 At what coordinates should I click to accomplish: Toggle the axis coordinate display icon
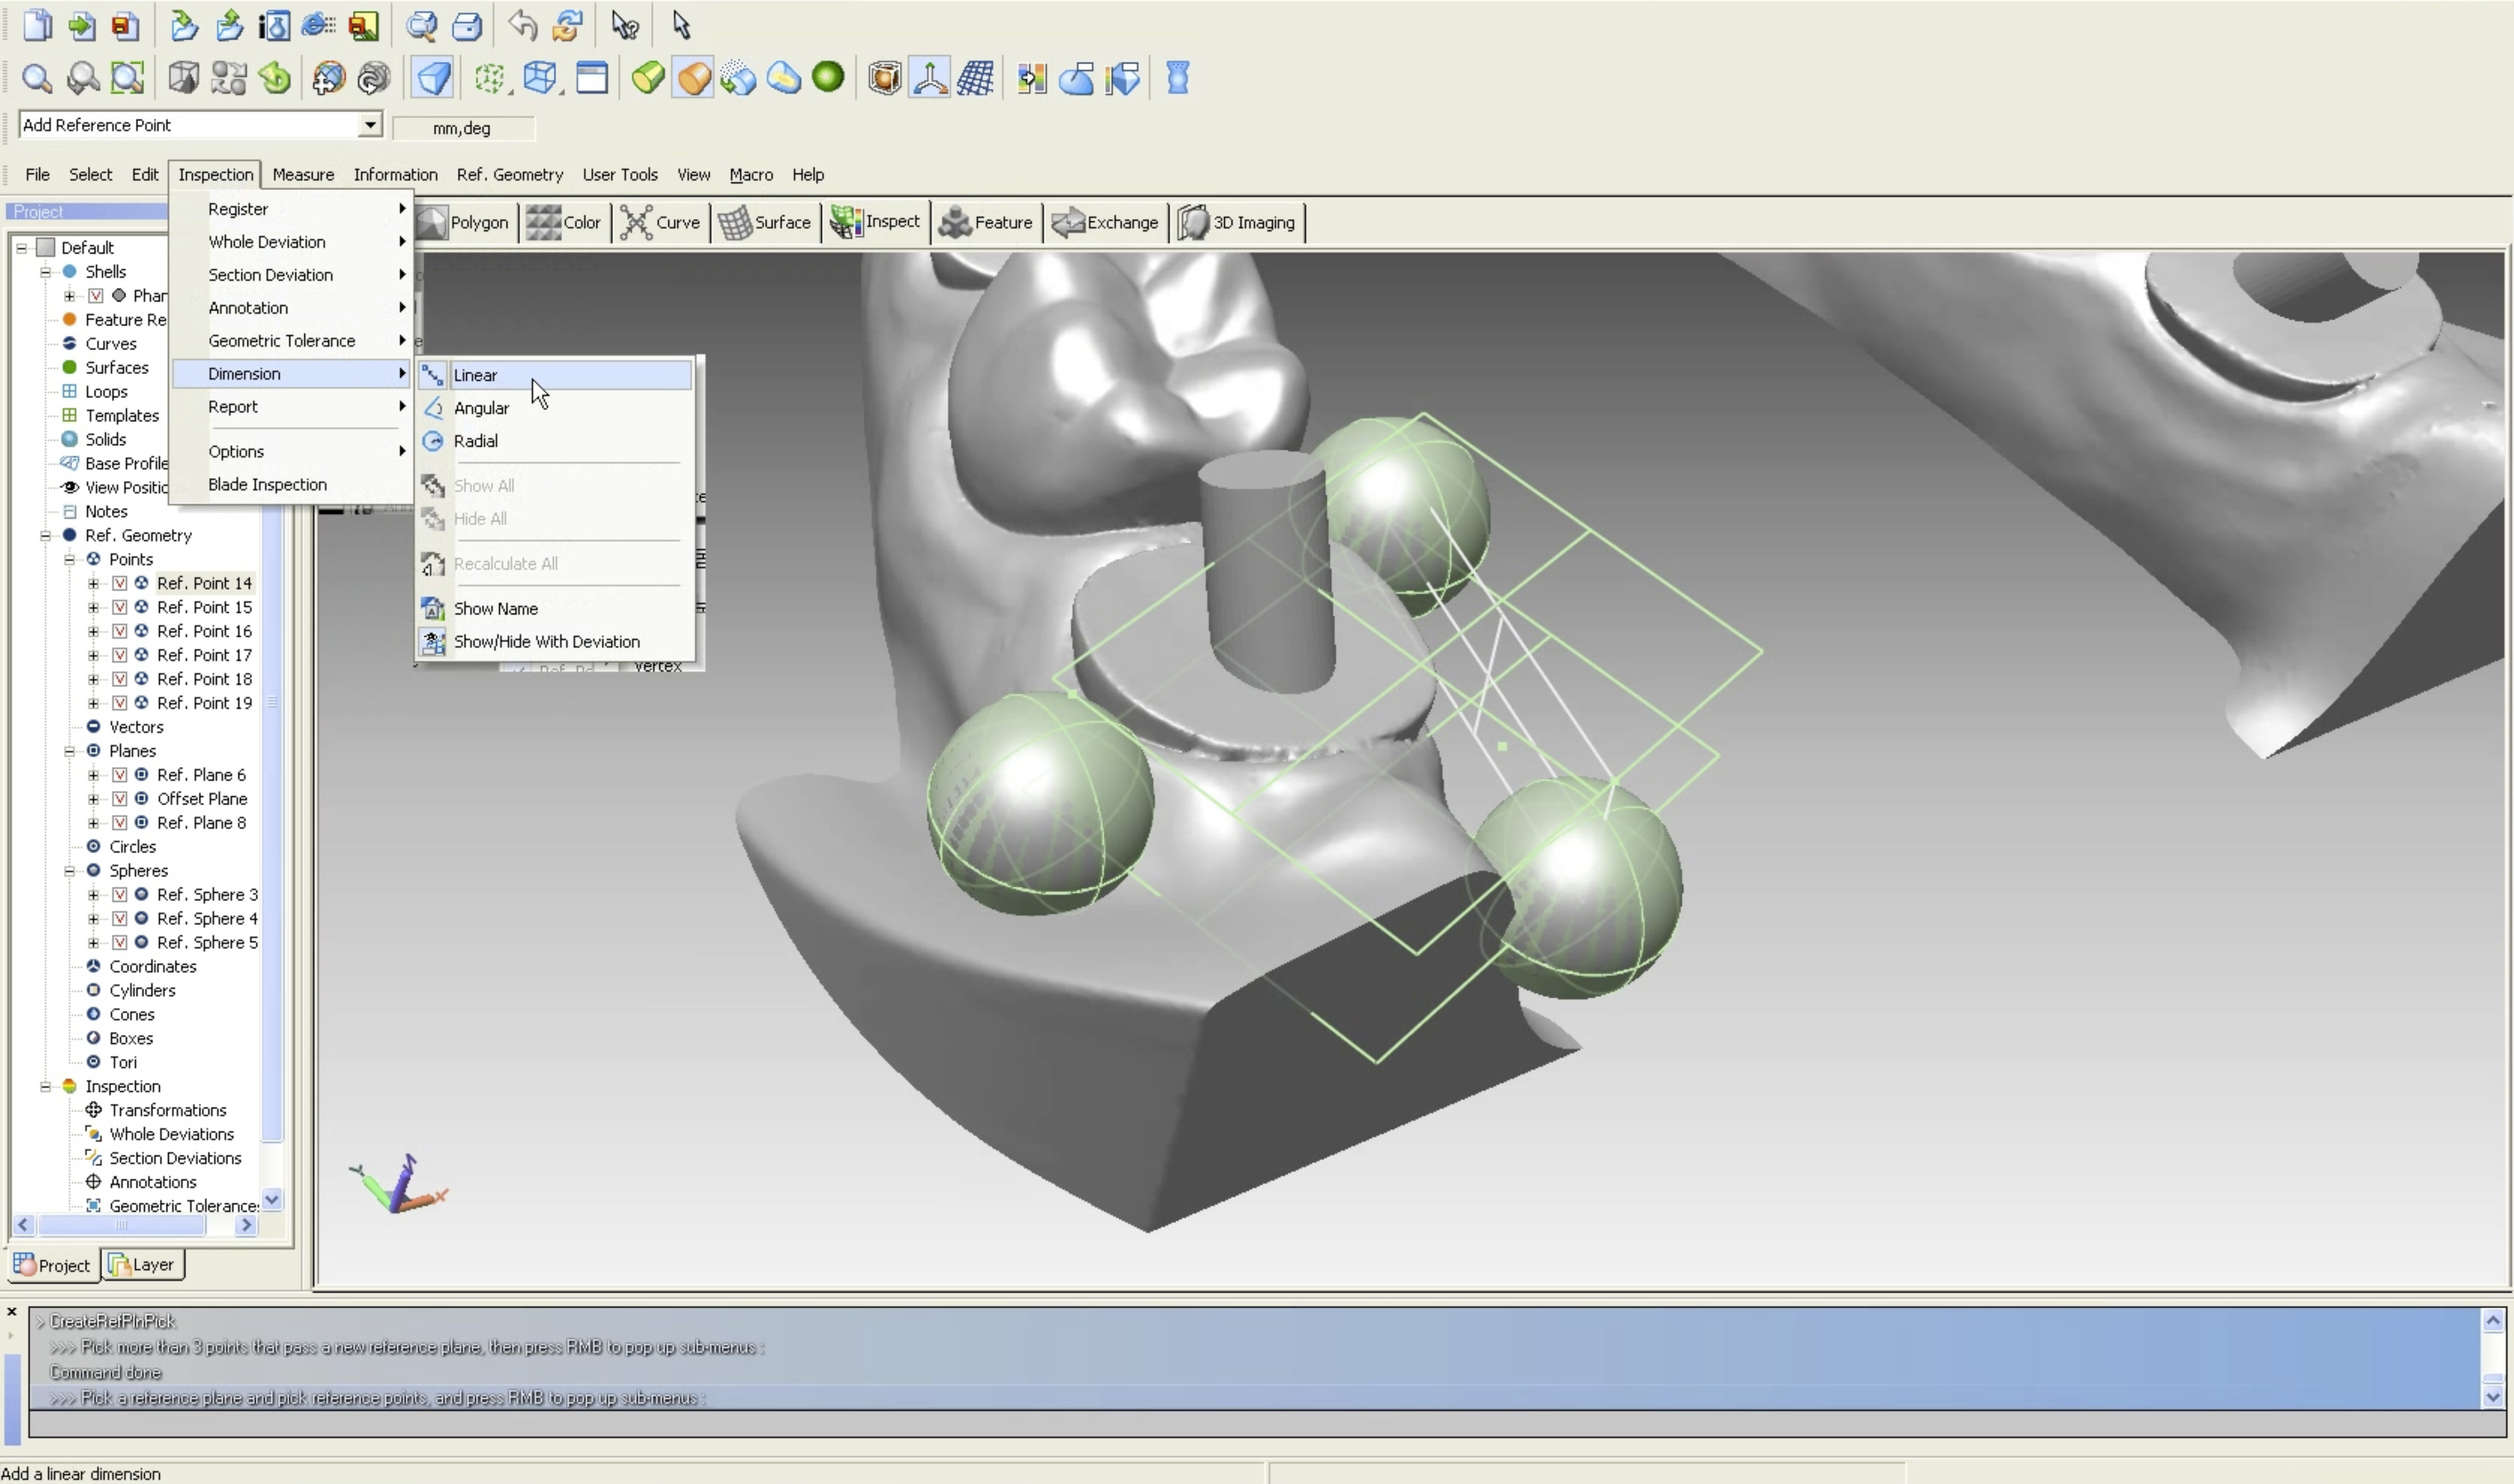click(x=929, y=78)
